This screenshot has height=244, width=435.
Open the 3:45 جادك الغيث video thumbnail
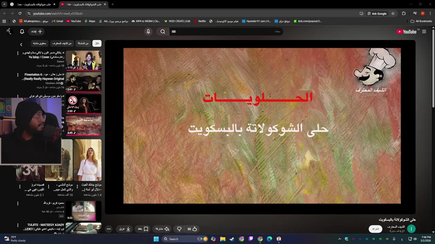coord(83,125)
